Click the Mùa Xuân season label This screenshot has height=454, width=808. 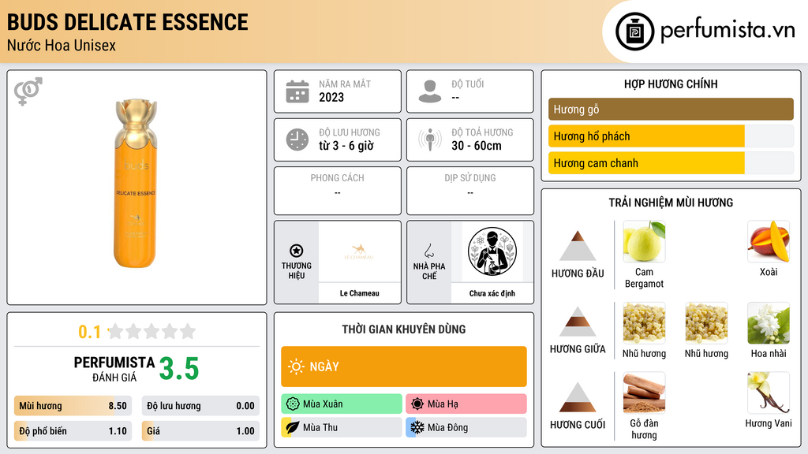click(x=323, y=404)
